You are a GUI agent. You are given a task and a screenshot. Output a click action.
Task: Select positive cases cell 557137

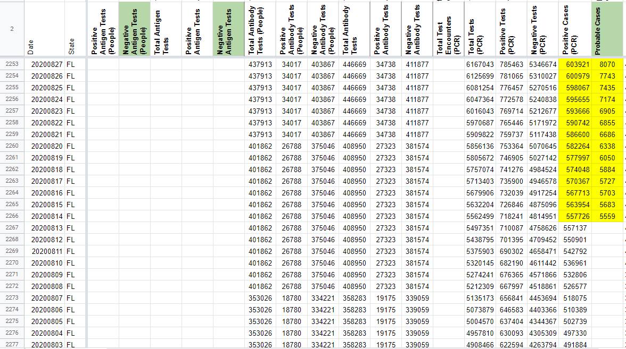(x=575, y=228)
